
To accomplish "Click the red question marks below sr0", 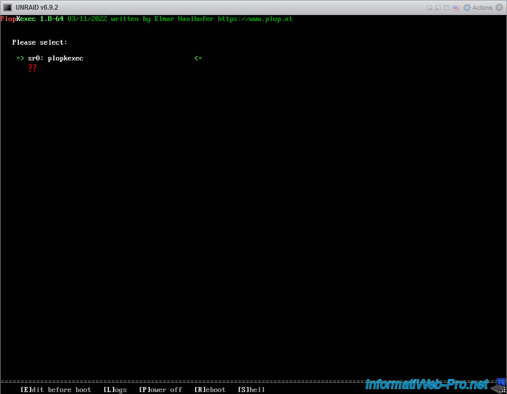I will (x=32, y=68).
